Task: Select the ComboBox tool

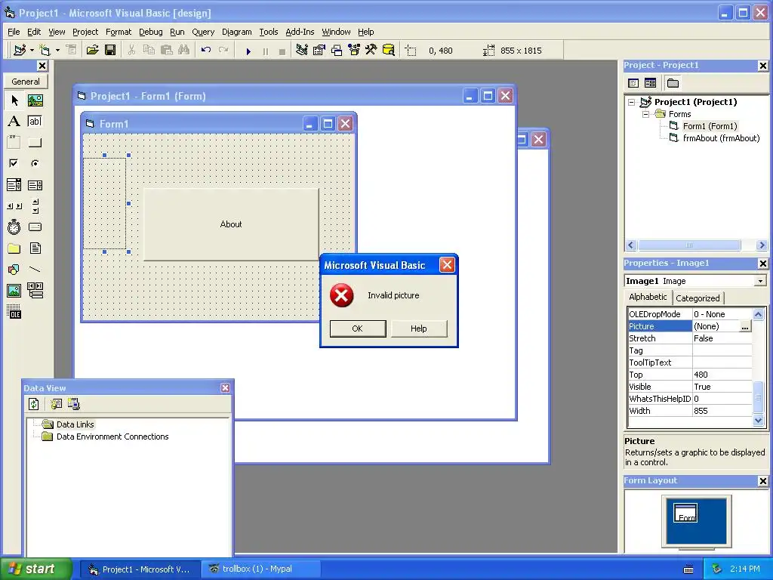Action: [14, 185]
